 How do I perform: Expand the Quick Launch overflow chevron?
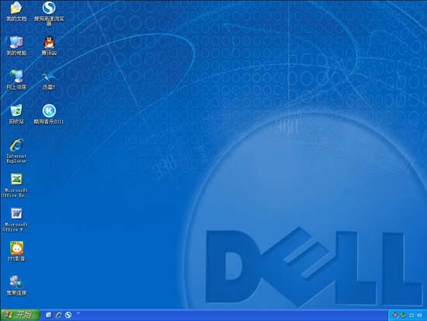pyautogui.click(x=78, y=312)
